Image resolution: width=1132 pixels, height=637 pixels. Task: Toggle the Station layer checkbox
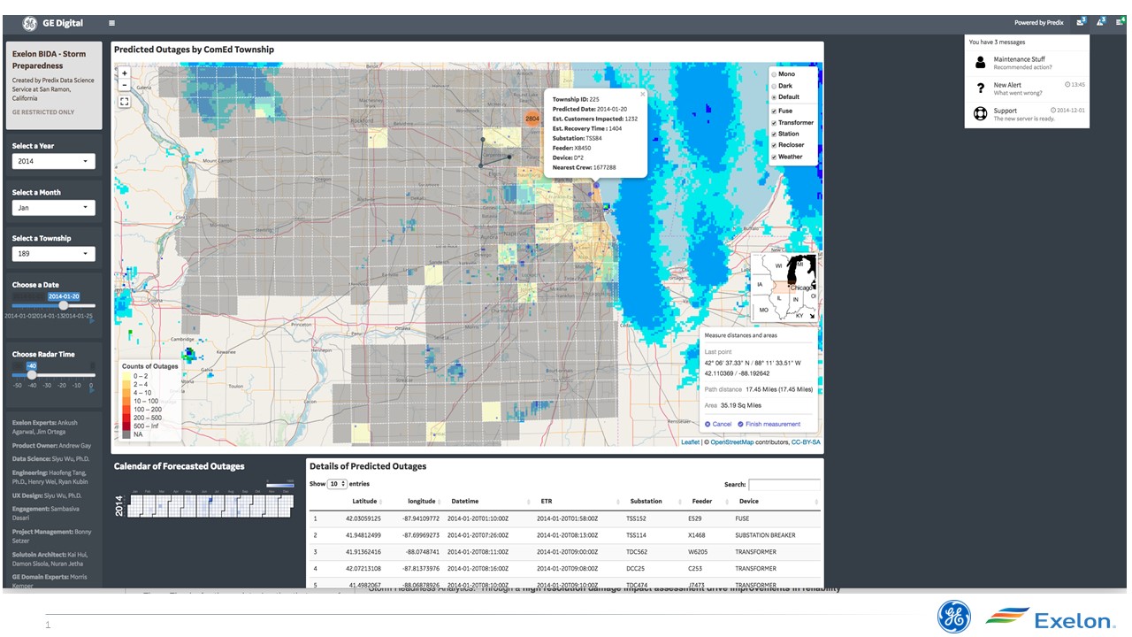[x=774, y=134]
